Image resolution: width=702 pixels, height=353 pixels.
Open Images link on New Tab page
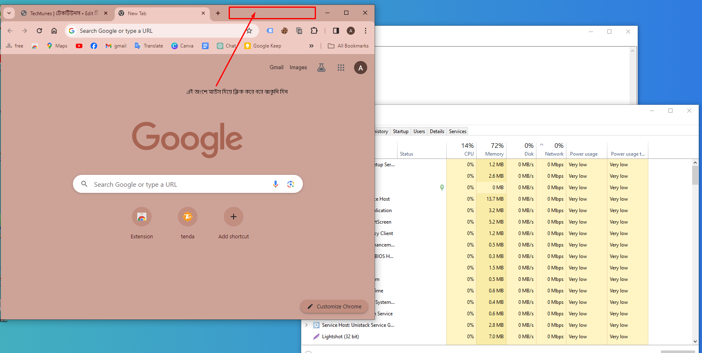pyautogui.click(x=298, y=68)
